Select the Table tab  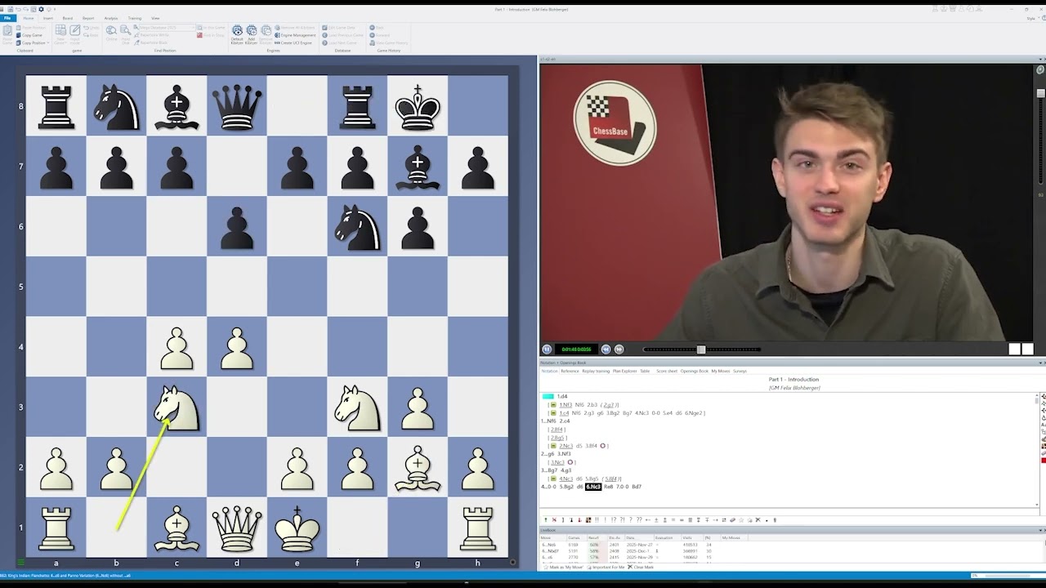click(x=645, y=371)
